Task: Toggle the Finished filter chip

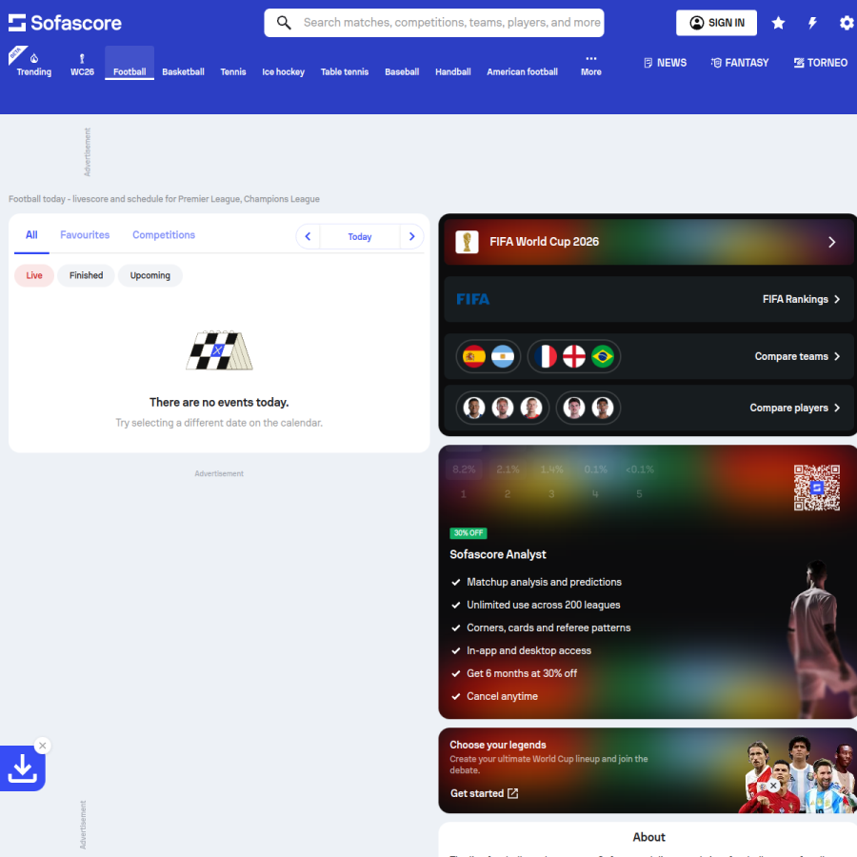Action: coord(86,275)
